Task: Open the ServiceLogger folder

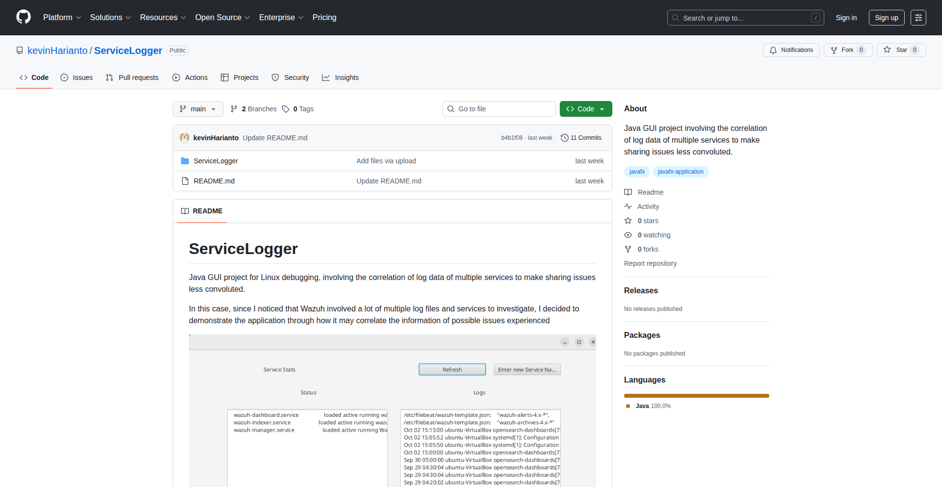Action: tap(216, 161)
